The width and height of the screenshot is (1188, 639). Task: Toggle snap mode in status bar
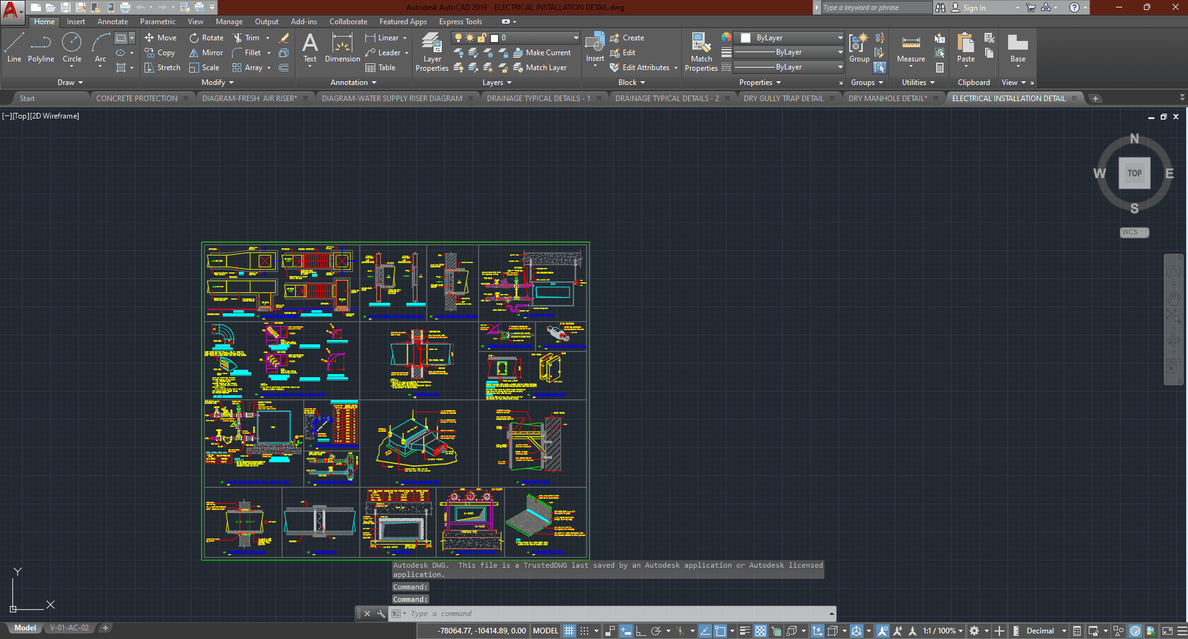point(584,631)
